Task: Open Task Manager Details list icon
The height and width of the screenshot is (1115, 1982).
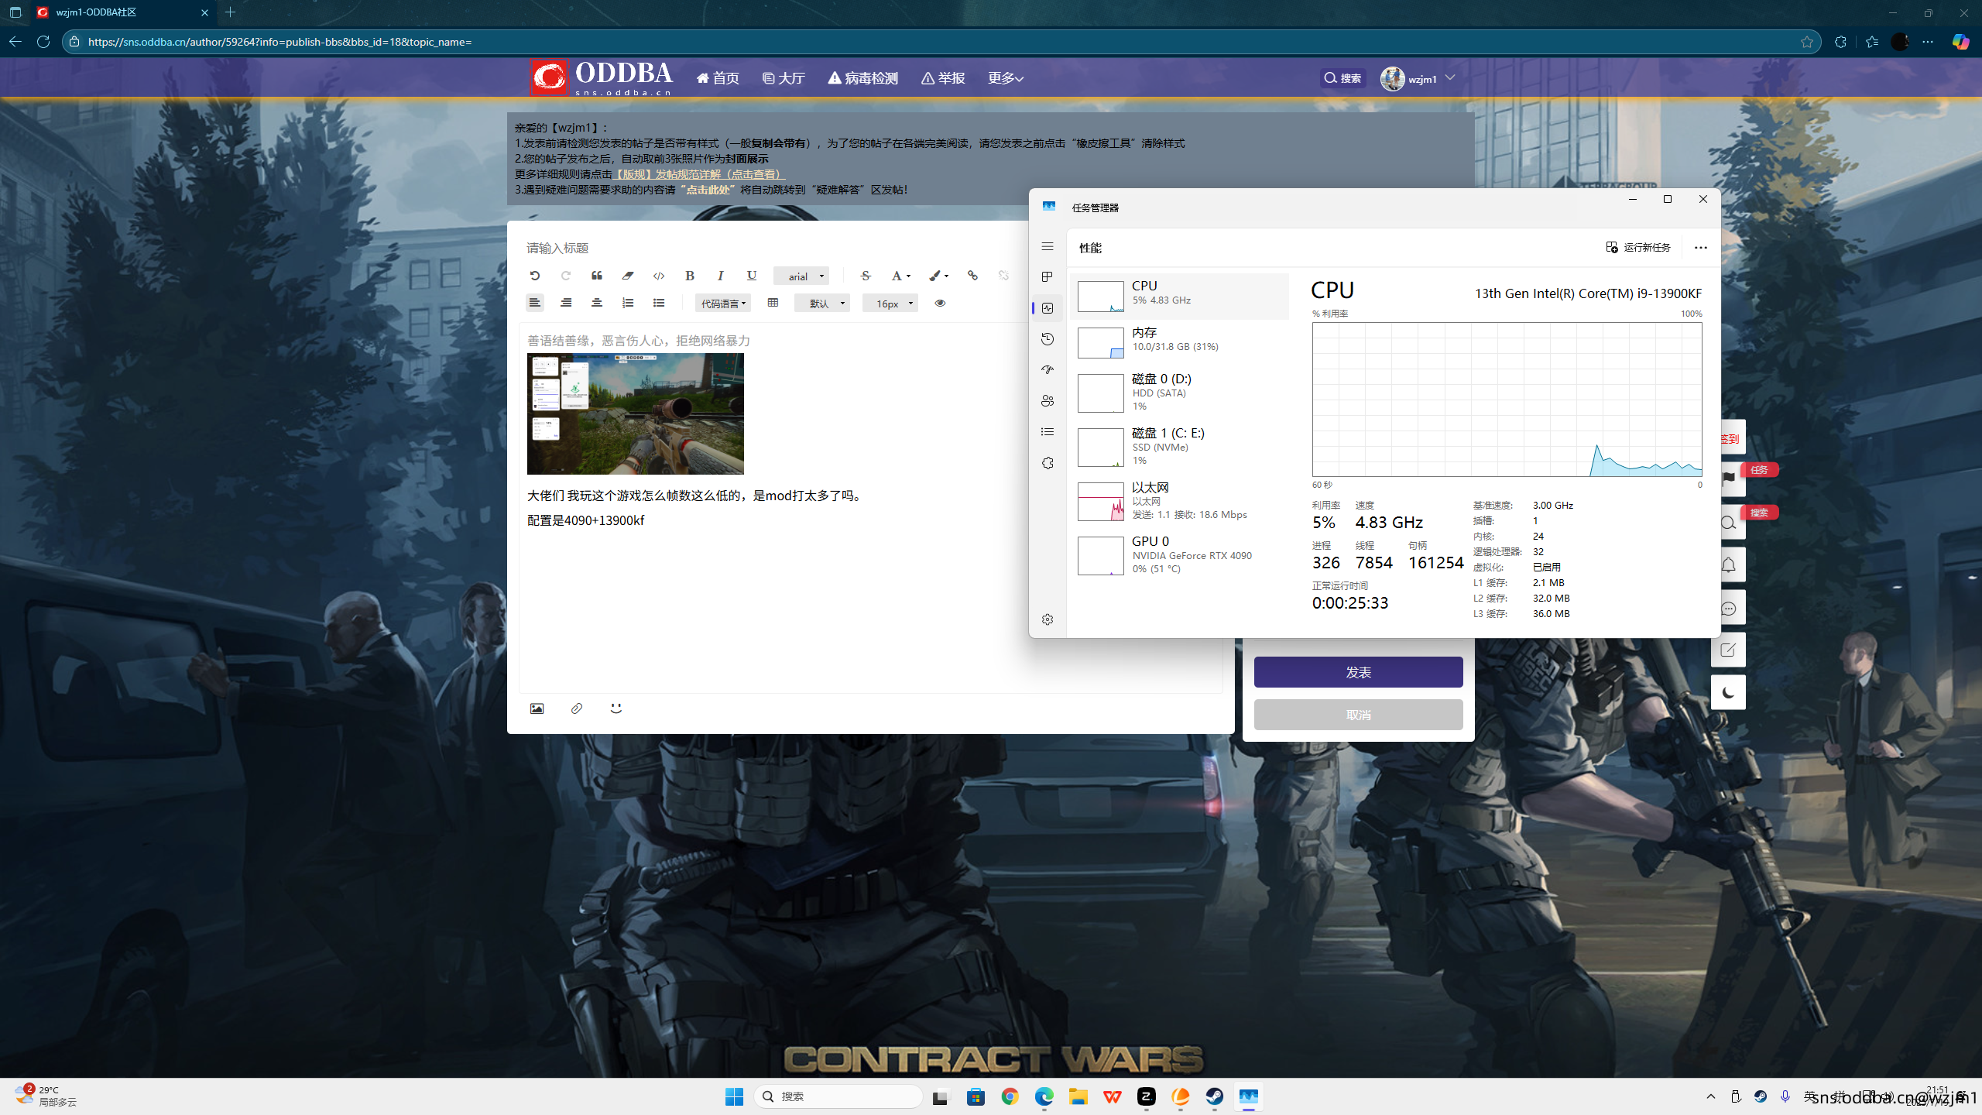Action: [x=1048, y=432]
